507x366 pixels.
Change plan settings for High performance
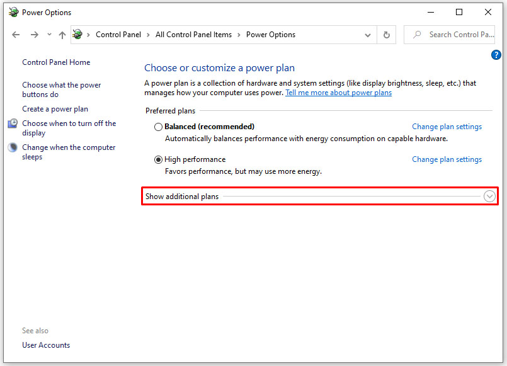click(447, 159)
